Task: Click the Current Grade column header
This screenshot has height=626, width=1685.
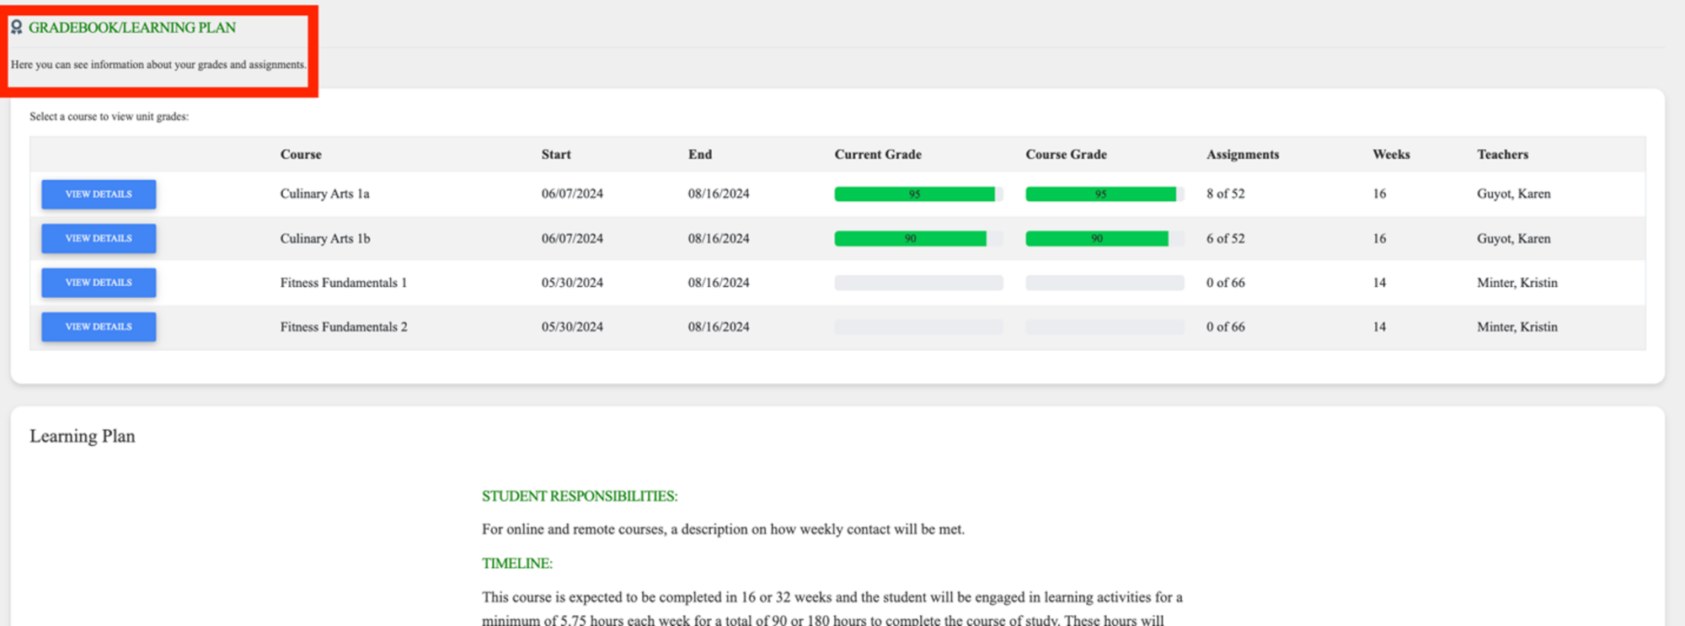Action: click(x=877, y=155)
